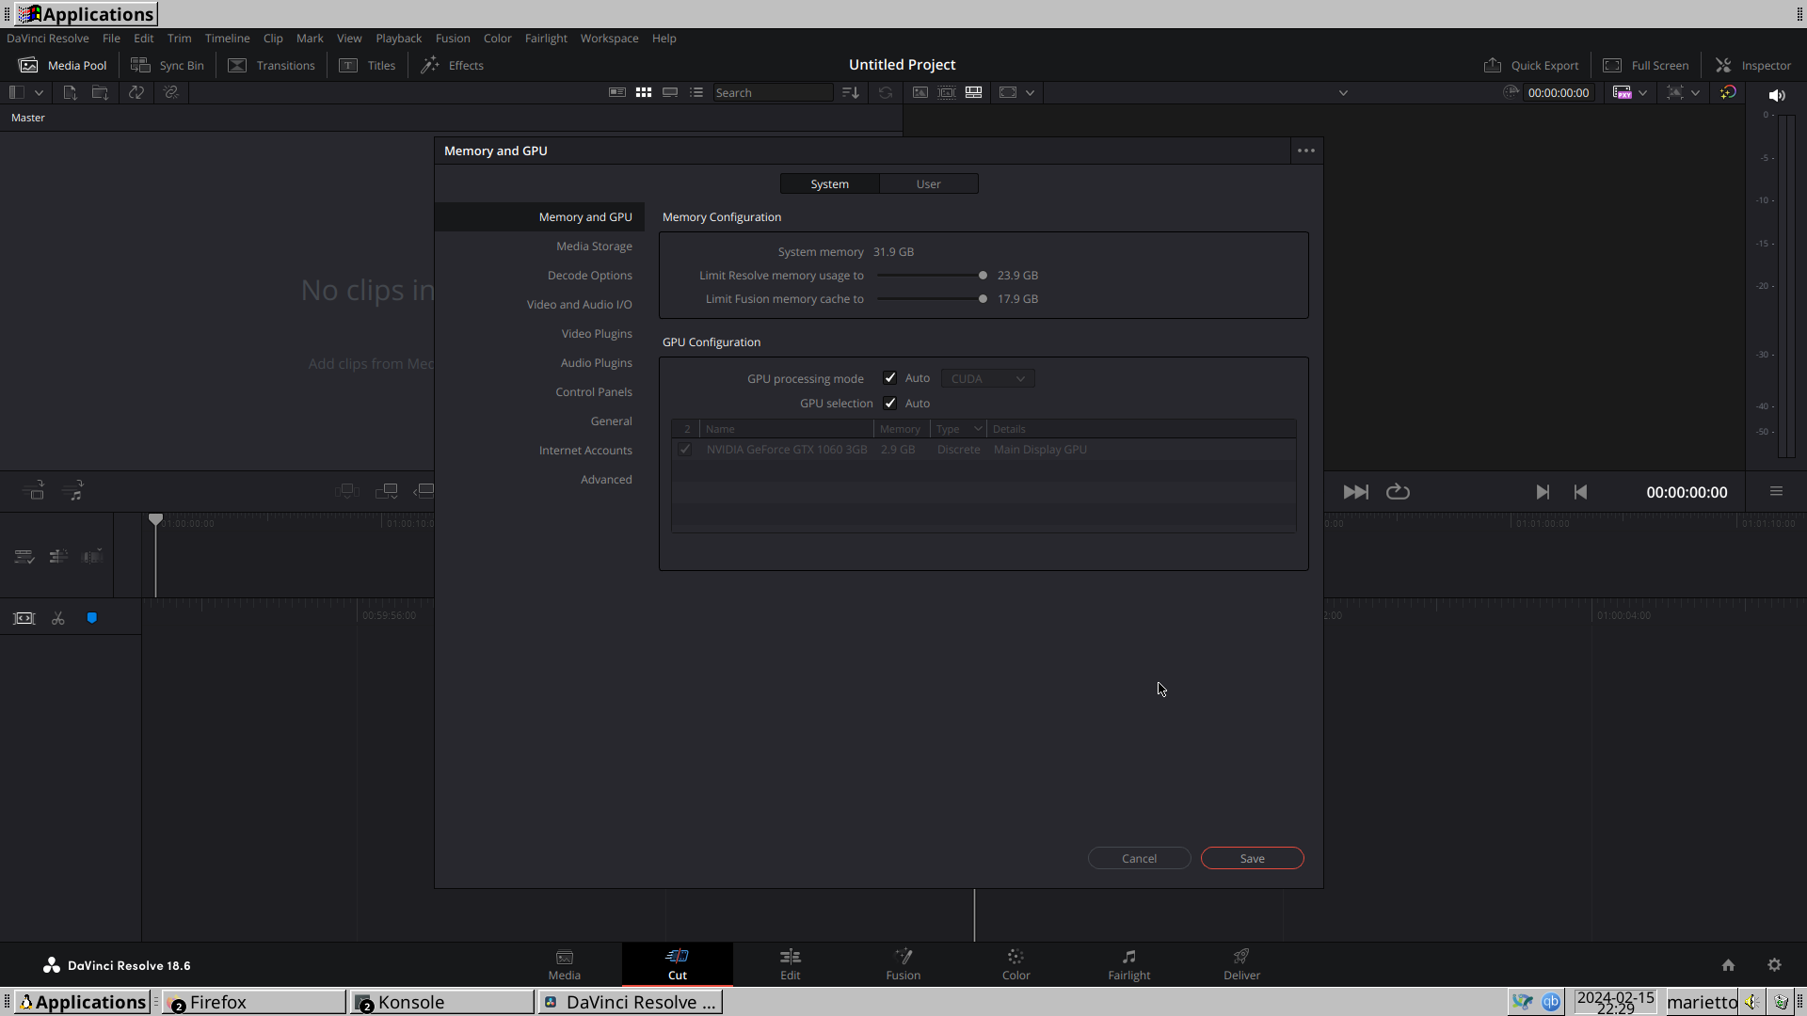
Task: Click the Save button
Action: click(1252, 858)
